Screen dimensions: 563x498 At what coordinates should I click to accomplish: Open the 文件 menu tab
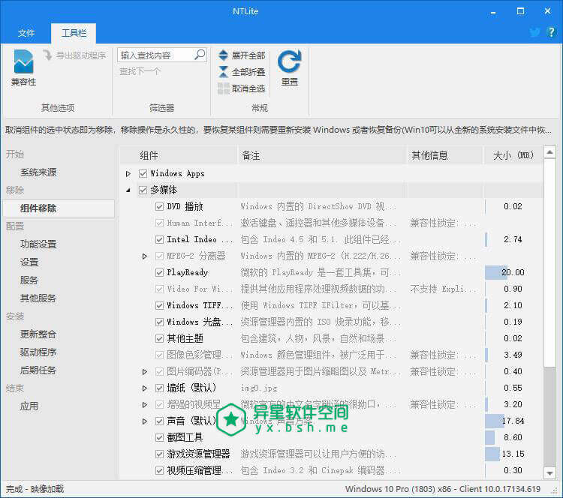(x=26, y=33)
